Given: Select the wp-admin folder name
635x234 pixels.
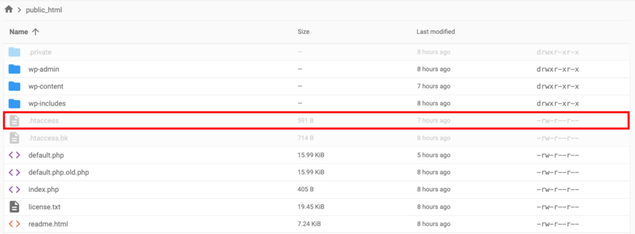Looking at the screenshot, I should click(44, 69).
